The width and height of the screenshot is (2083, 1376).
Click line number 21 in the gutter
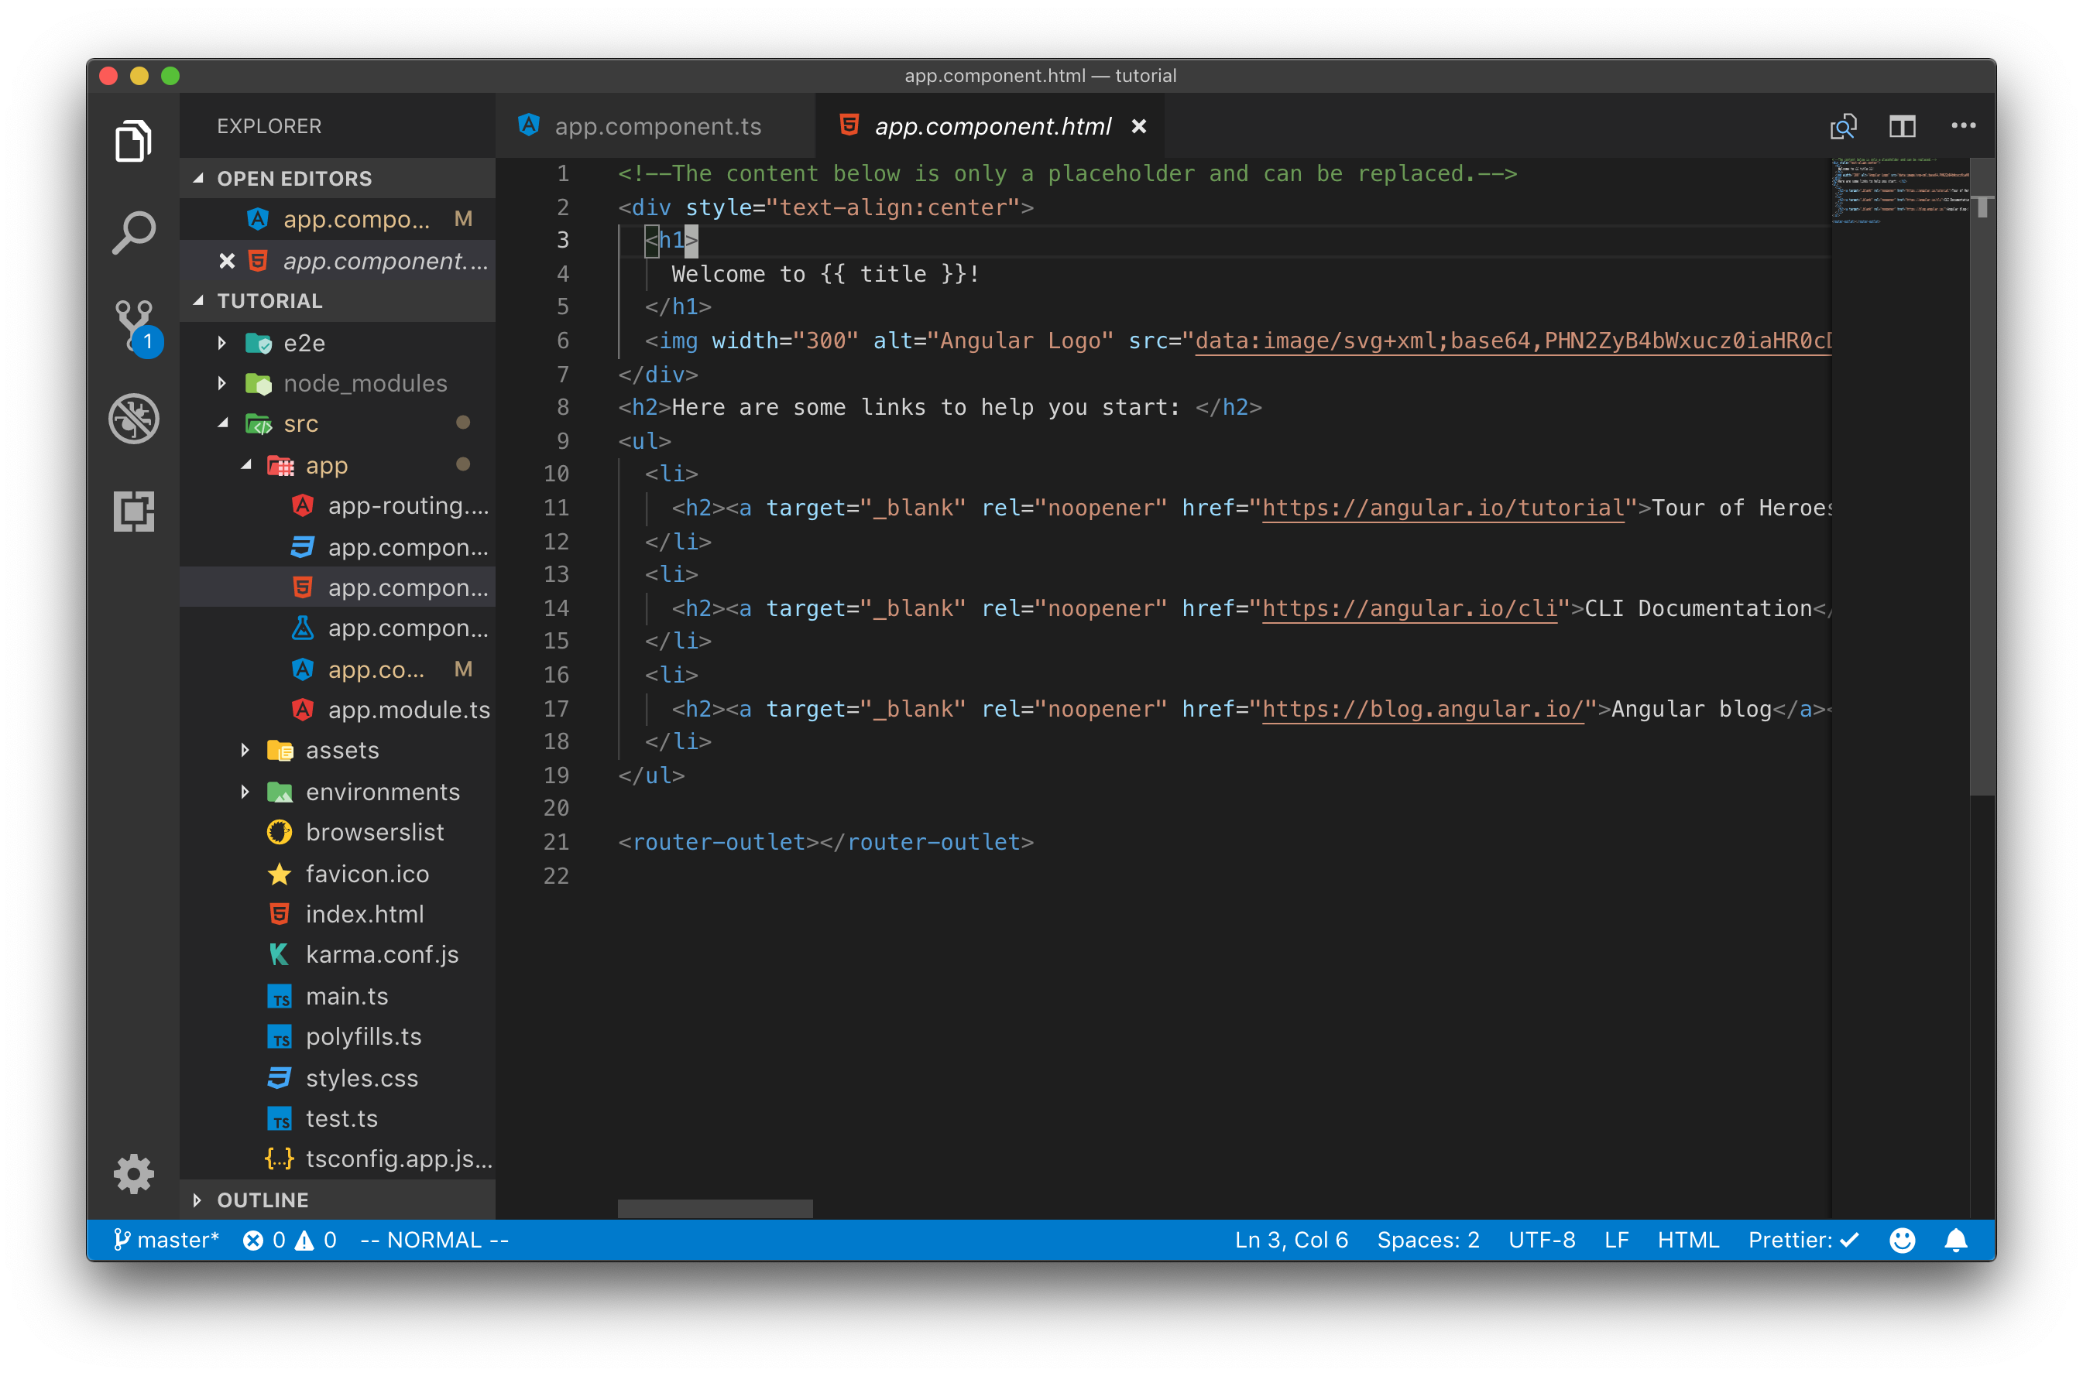557,841
